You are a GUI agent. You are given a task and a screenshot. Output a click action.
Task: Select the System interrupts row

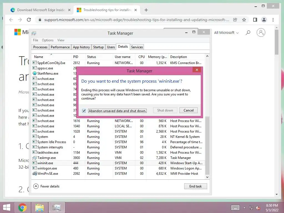click(x=118, y=147)
